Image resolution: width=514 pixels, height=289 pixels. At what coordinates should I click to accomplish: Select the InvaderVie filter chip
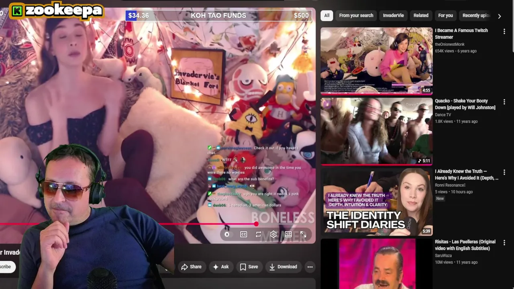393,16
